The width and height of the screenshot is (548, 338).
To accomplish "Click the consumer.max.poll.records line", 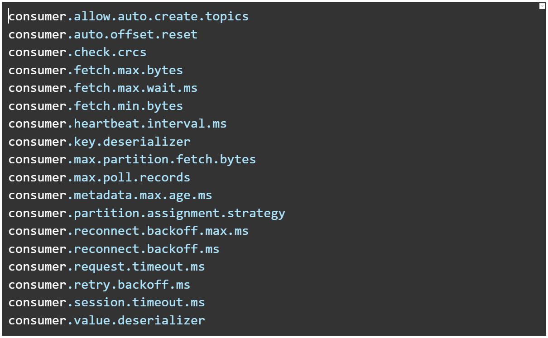I will 100,177.
